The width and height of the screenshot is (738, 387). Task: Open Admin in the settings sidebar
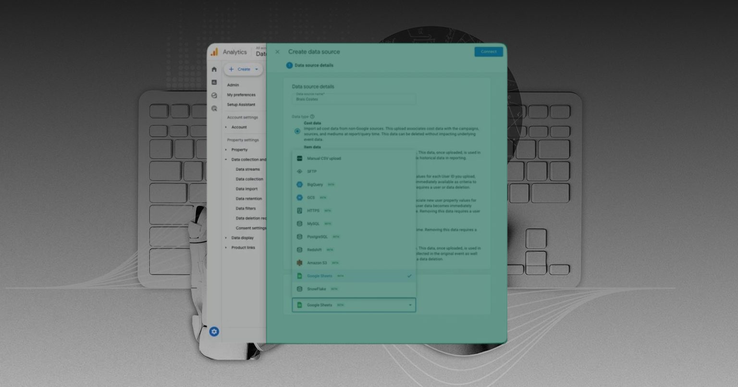point(233,85)
